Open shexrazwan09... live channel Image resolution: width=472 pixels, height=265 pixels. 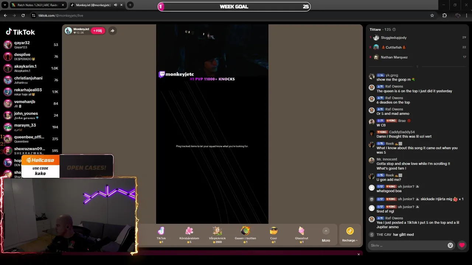point(31,151)
